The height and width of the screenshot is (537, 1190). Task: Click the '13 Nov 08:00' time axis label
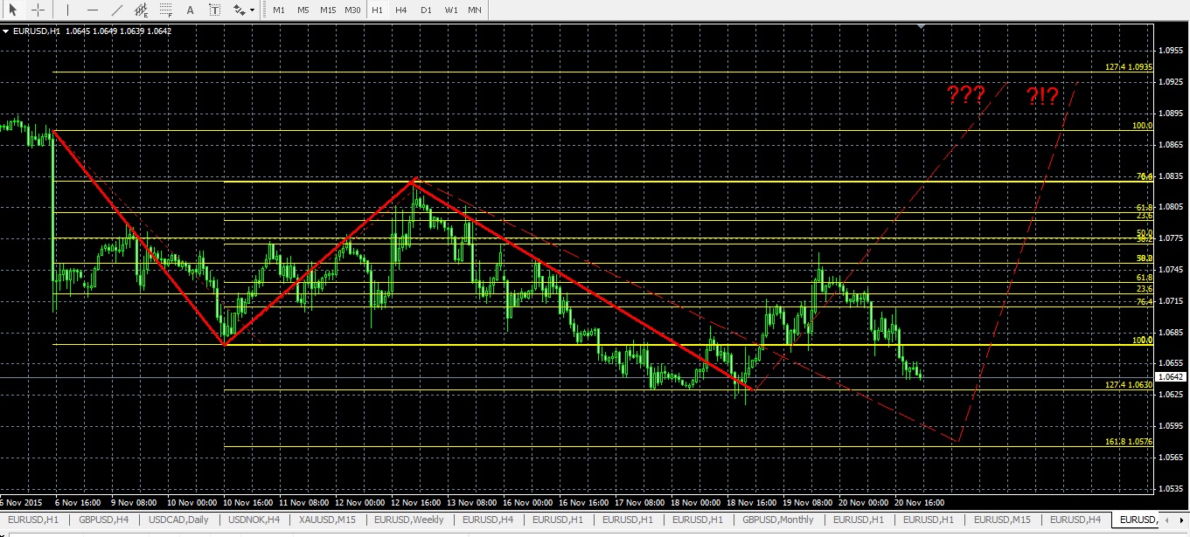click(471, 503)
